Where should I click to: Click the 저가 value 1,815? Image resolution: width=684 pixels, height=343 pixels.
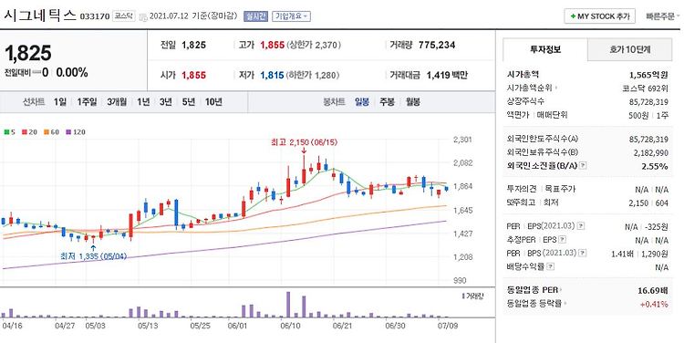pos(272,75)
